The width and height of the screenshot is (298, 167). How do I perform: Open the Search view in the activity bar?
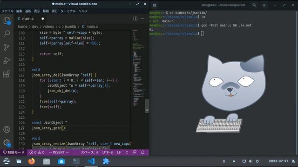pos(7,34)
